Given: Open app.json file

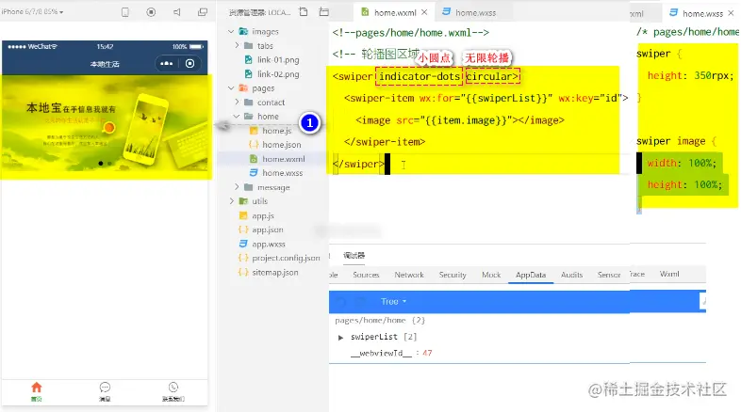Looking at the screenshot, I should point(268,230).
